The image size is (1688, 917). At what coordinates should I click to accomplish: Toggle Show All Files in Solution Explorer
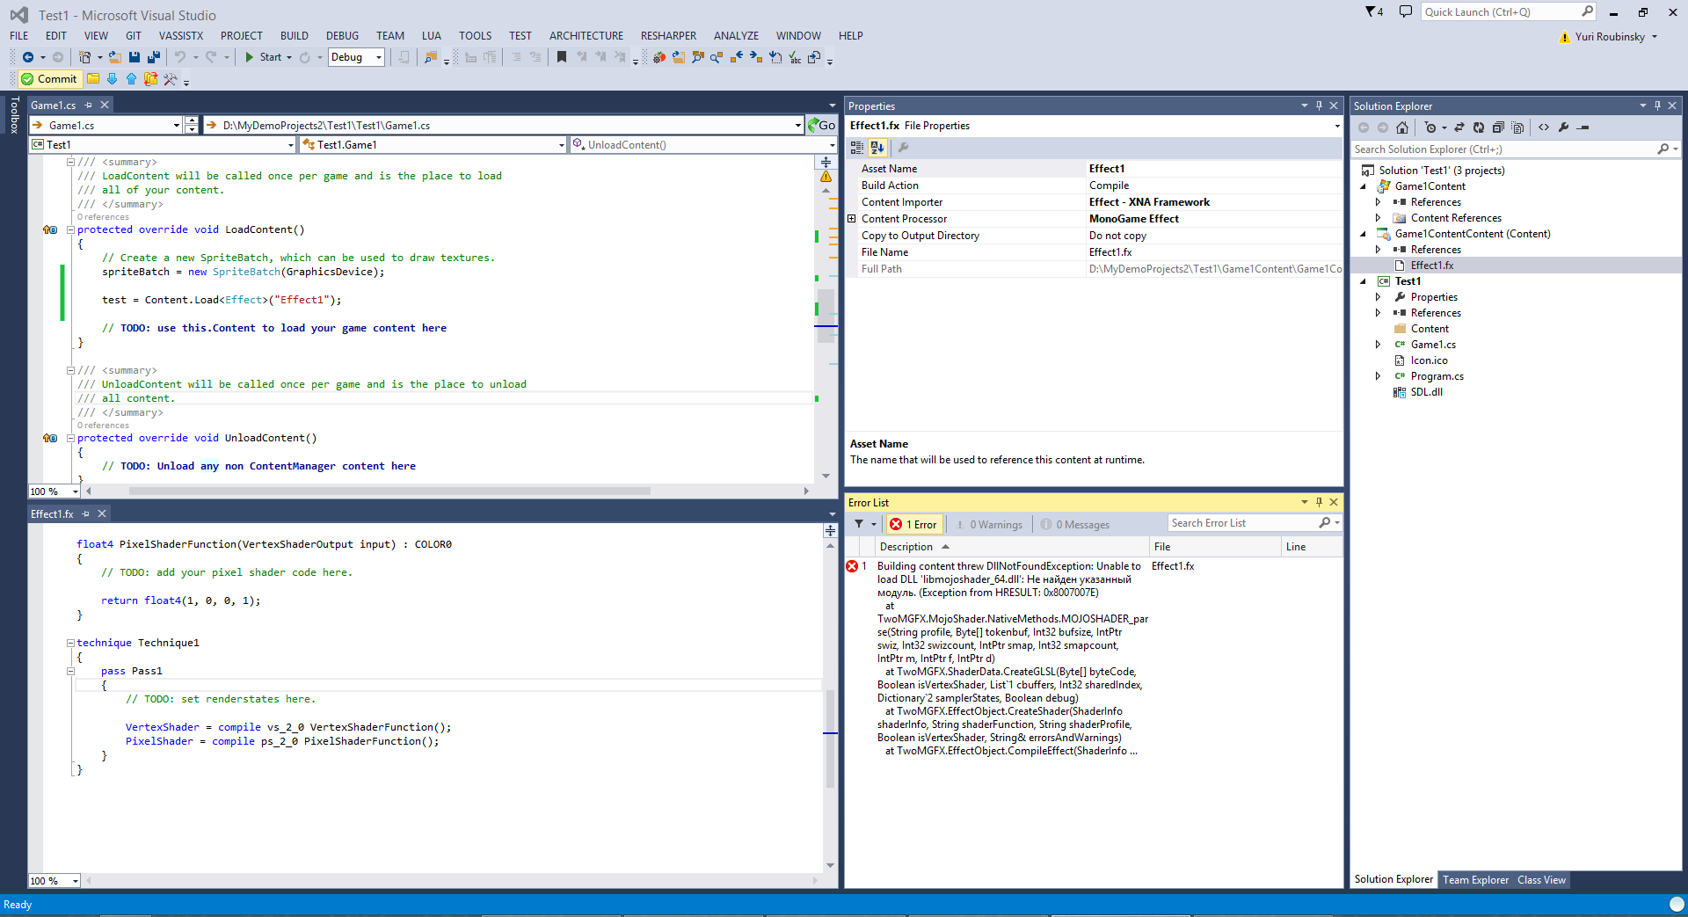1517,127
